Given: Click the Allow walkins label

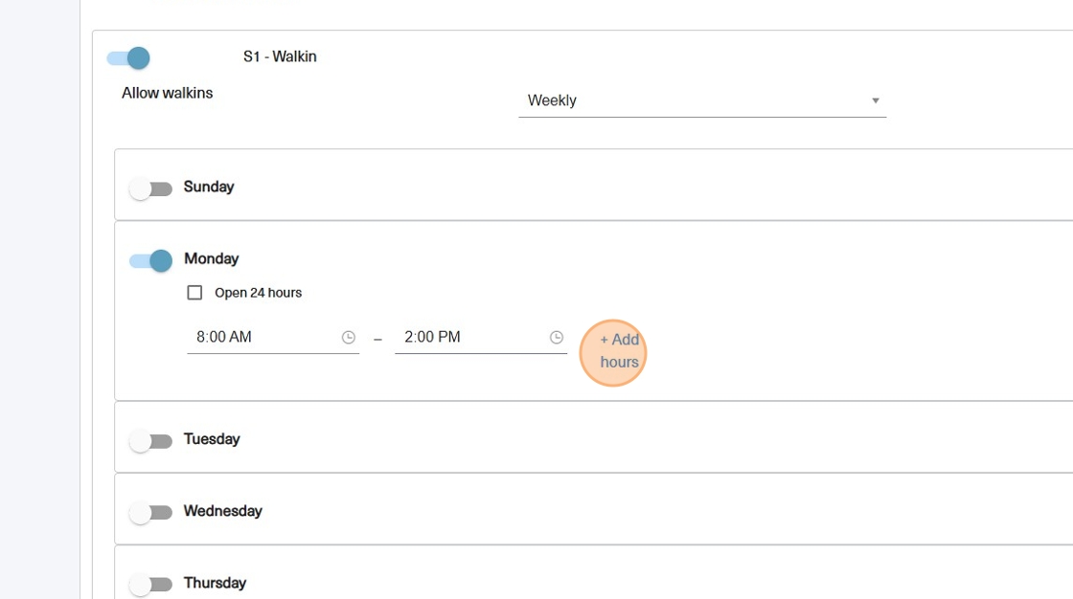Looking at the screenshot, I should [x=168, y=93].
